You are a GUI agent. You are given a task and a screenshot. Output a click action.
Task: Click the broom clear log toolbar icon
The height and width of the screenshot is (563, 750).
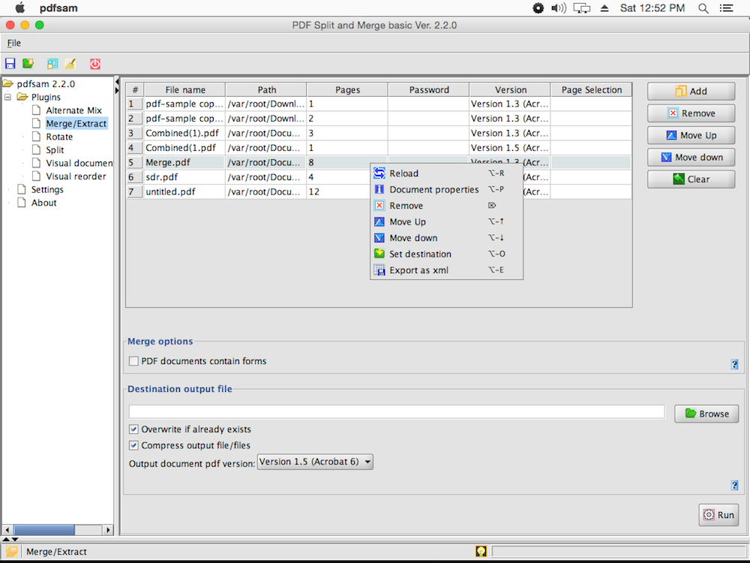70,63
